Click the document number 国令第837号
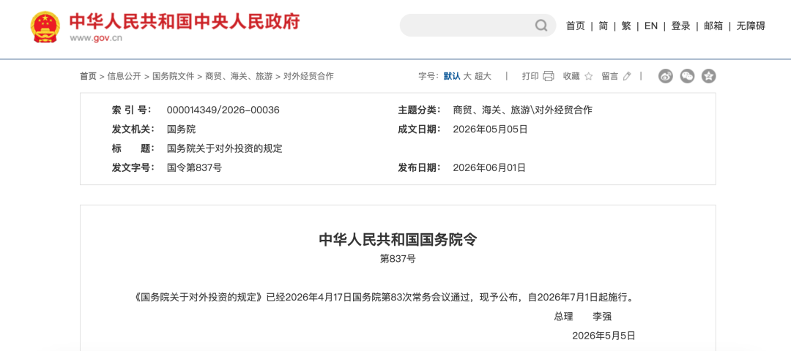791x351 pixels. pyautogui.click(x=194, y=167)
